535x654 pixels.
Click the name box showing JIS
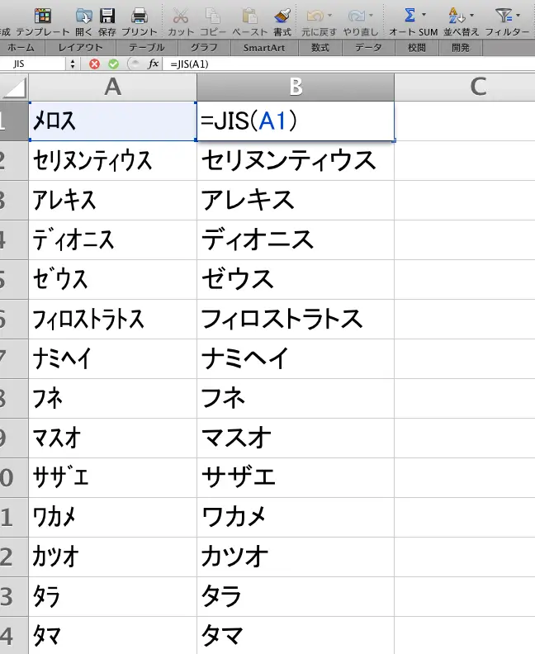point(32,64)
